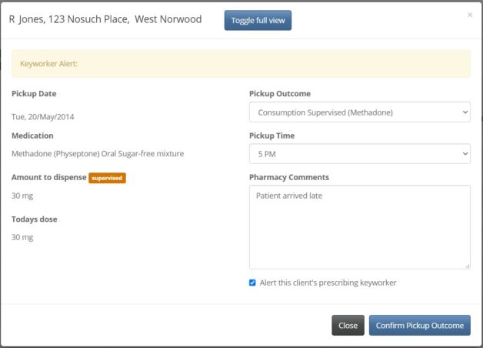Open the Pickup Outcome dropdown

click(x=359, y=112)
